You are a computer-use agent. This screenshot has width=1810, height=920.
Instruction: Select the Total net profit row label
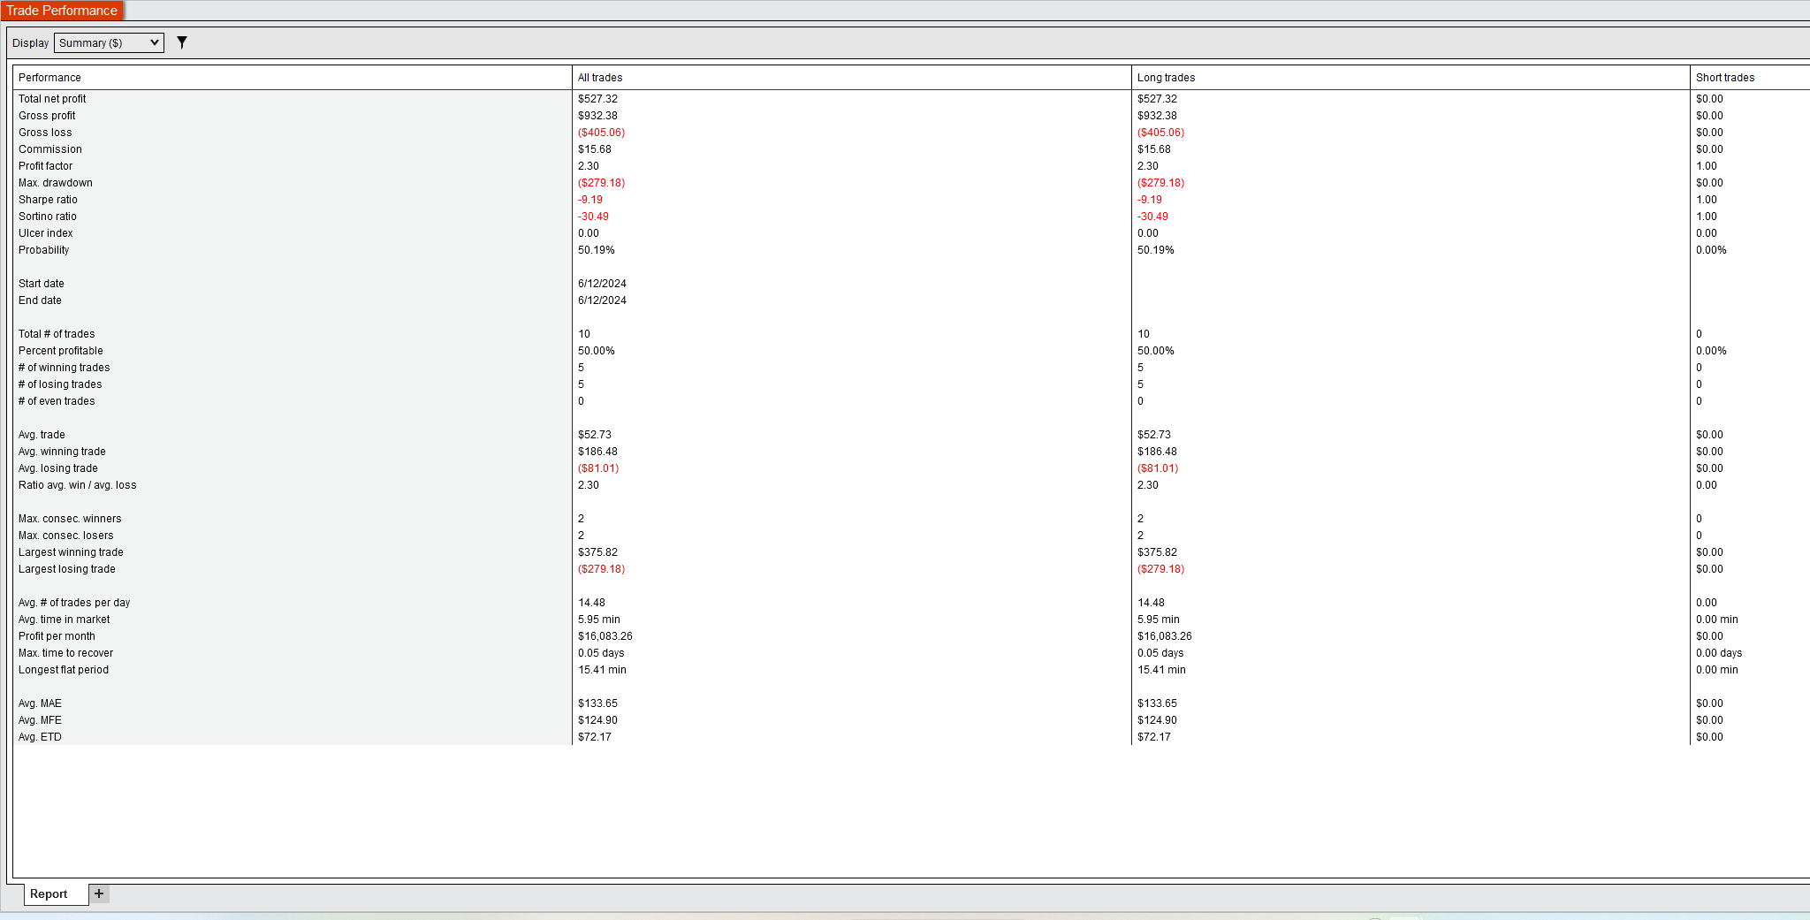(52, 99)
